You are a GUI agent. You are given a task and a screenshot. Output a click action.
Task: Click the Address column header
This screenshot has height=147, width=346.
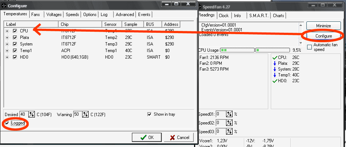(171, 24)
